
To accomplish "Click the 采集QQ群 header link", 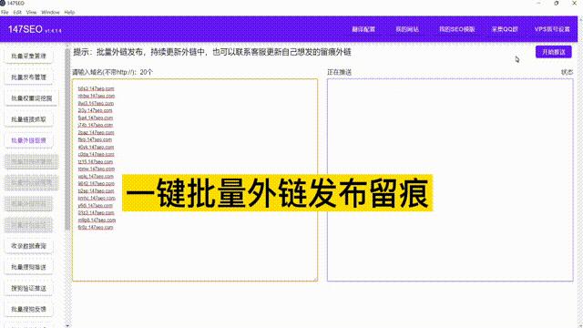I will (x=505, y=29).
